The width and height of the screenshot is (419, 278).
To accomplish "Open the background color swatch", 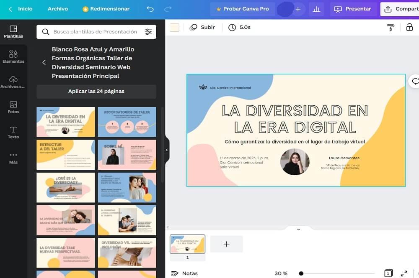I will [174, 28].
